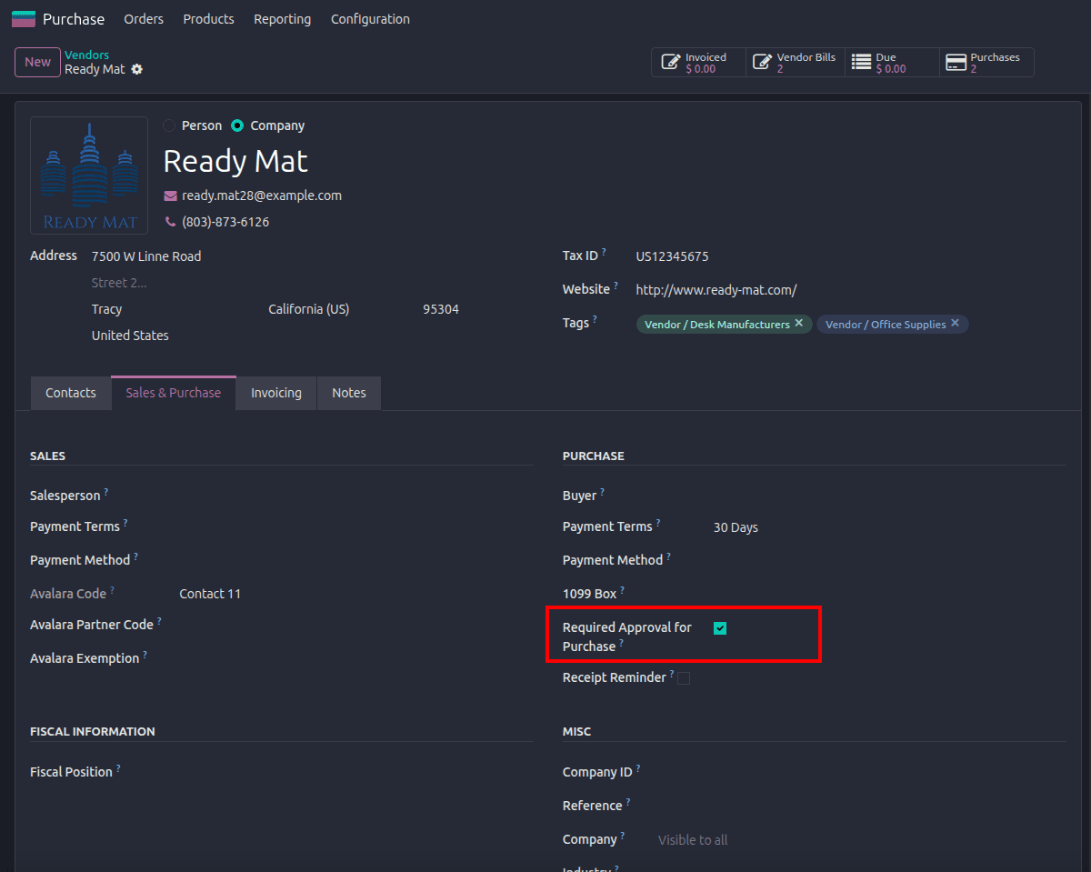
Task: Open the purchase Payment Terms dropdown
Action: pyautogui.click(x=889, y=527)
